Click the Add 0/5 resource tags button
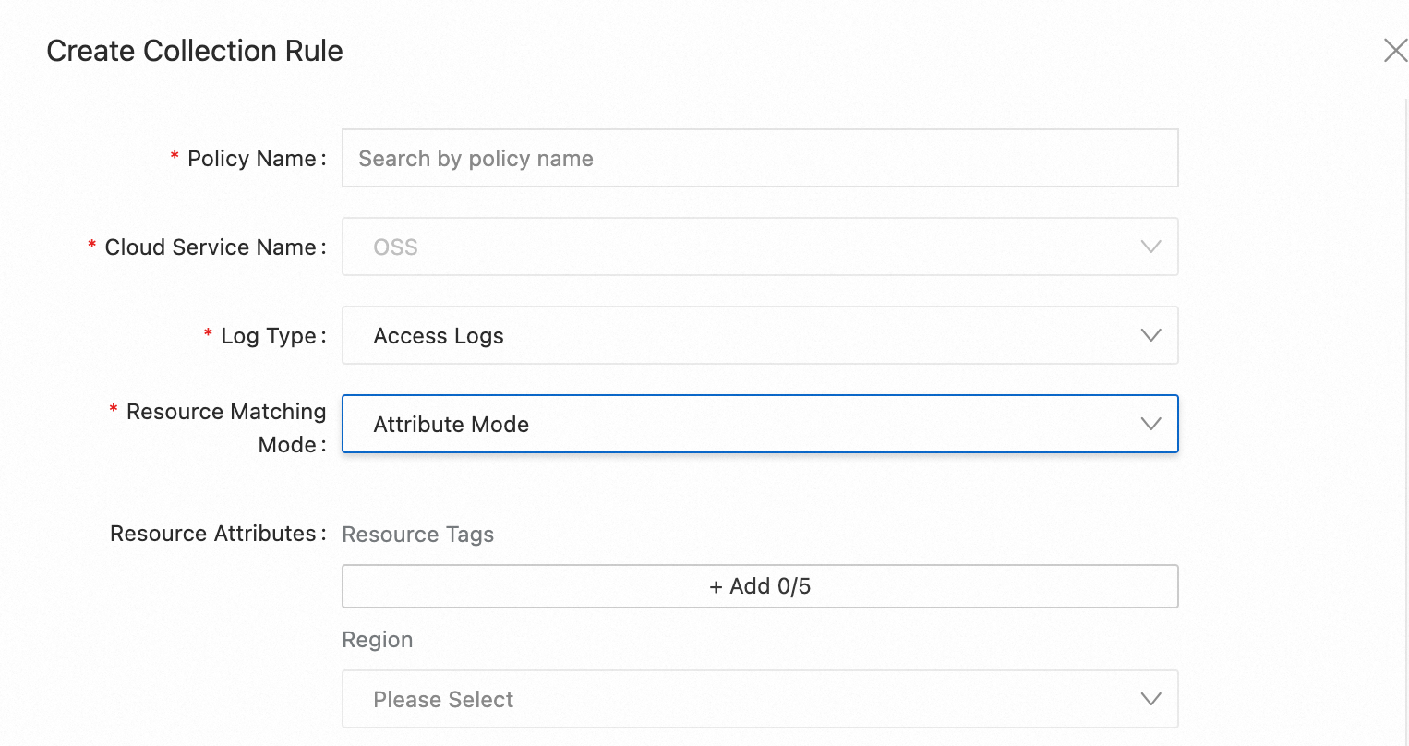 click(759, 586)
